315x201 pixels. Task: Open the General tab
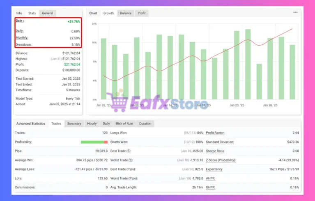[47, 13]
